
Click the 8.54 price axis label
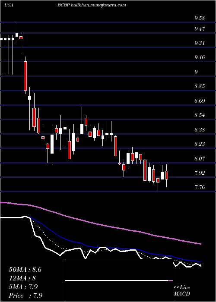tap(200, 115)
